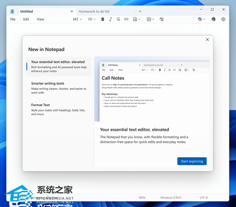
Task: Expand the list style dropdown arrow
Action: [94, 19]
